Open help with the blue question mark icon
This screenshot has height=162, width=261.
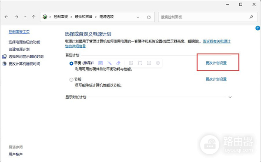click(258, 28)
